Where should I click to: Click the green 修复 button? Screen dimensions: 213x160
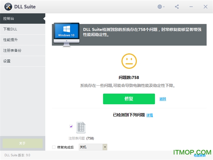coord(129,99)
